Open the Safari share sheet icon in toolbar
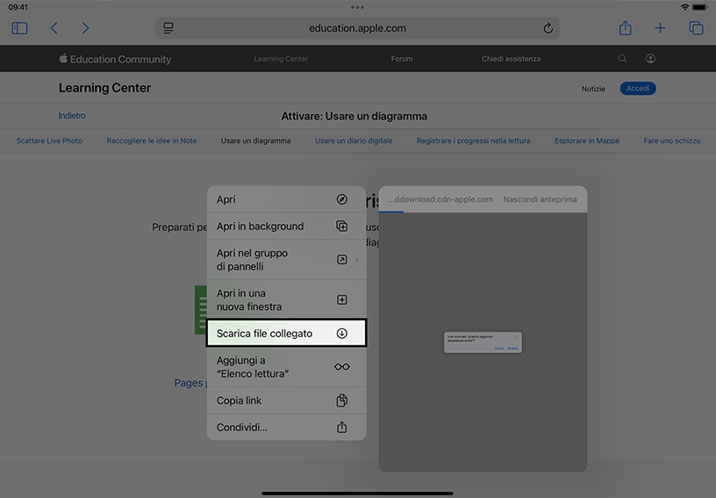Screen dimensions: 716x498 pos(625,28)
